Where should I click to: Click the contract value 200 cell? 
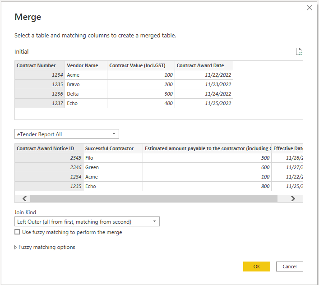click(141, 84)
